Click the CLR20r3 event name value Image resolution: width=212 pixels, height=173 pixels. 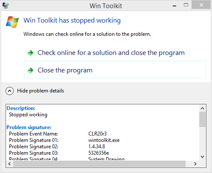pos(97,134)
